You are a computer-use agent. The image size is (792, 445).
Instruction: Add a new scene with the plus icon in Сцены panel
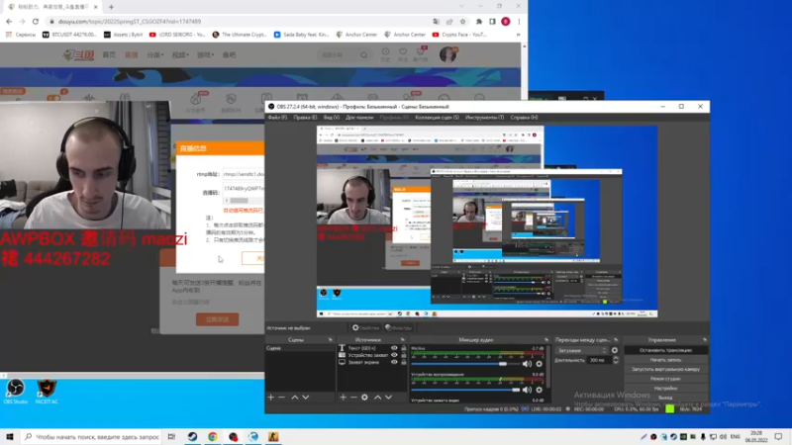point(270,398)
